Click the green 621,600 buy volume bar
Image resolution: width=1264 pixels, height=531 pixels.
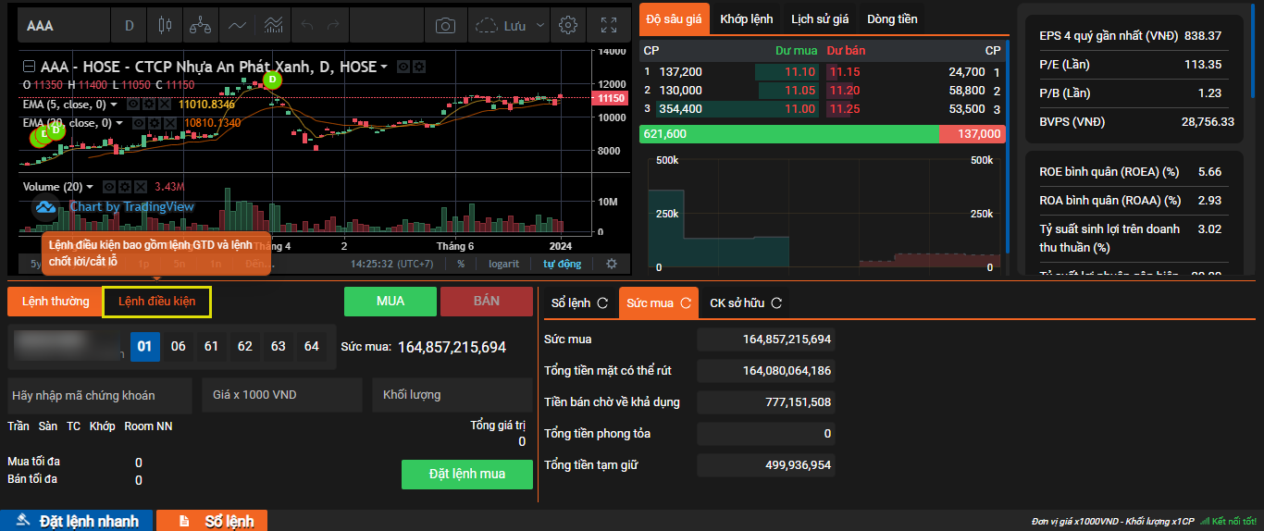coord(789,134)
